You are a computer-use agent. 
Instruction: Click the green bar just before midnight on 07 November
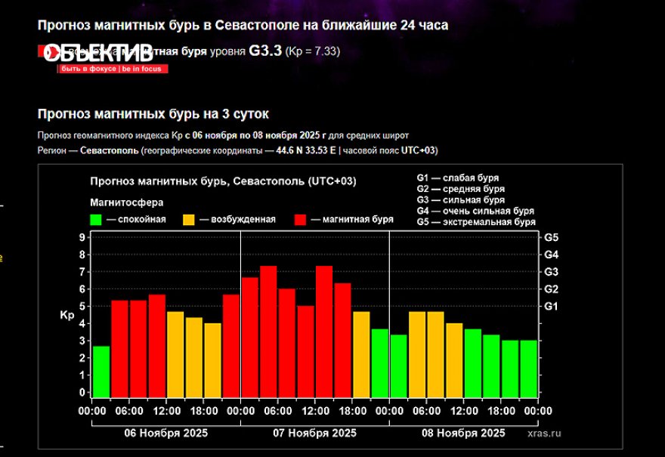tap(379, 363)
